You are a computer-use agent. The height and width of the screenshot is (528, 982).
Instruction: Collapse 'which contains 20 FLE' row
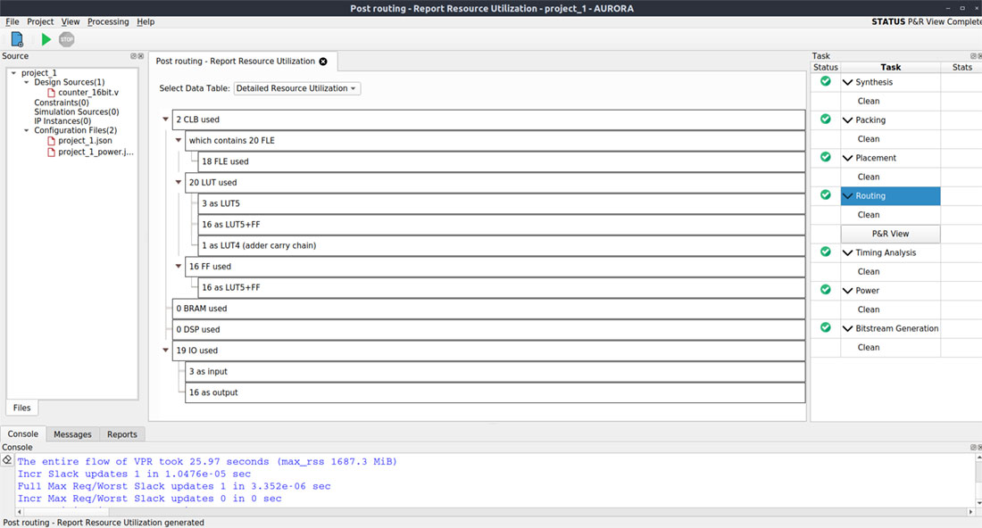[x=179, y=140]
